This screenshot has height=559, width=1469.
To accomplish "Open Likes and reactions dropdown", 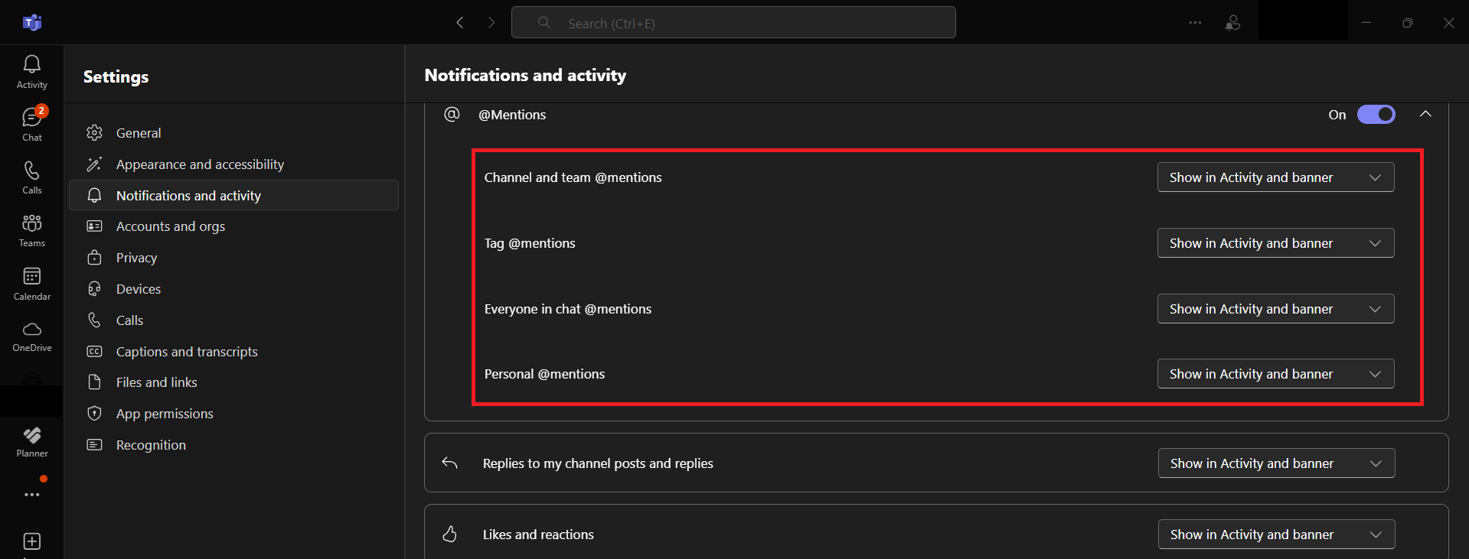I will (1276, 534).
